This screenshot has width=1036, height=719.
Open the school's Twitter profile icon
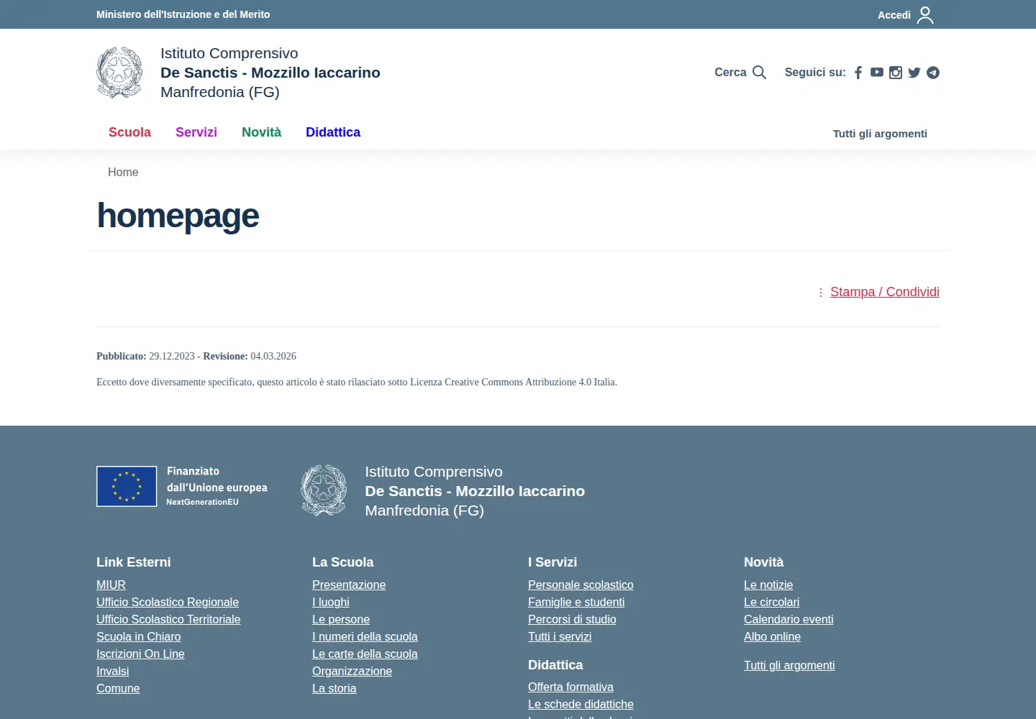click(914, 73)
